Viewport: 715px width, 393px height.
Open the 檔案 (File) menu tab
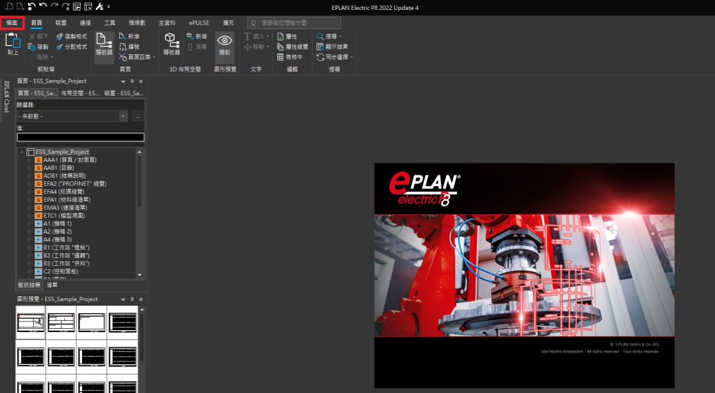click(x=12, y=22)
